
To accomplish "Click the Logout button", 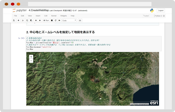I will (x=161, y=10).
